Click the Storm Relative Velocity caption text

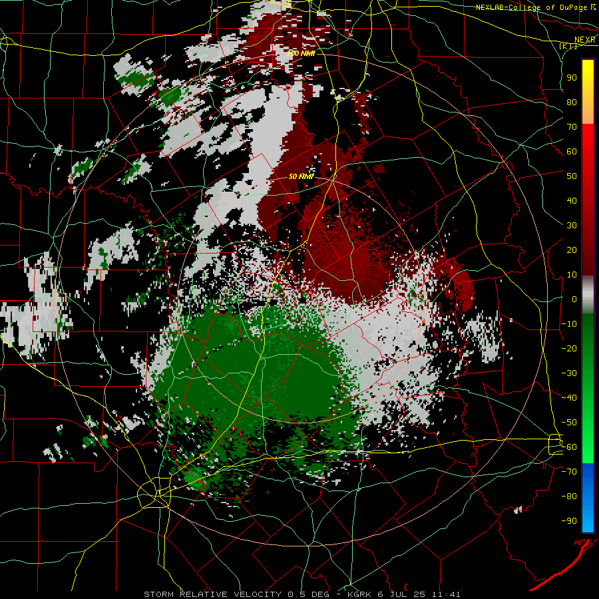coord(302,594)
